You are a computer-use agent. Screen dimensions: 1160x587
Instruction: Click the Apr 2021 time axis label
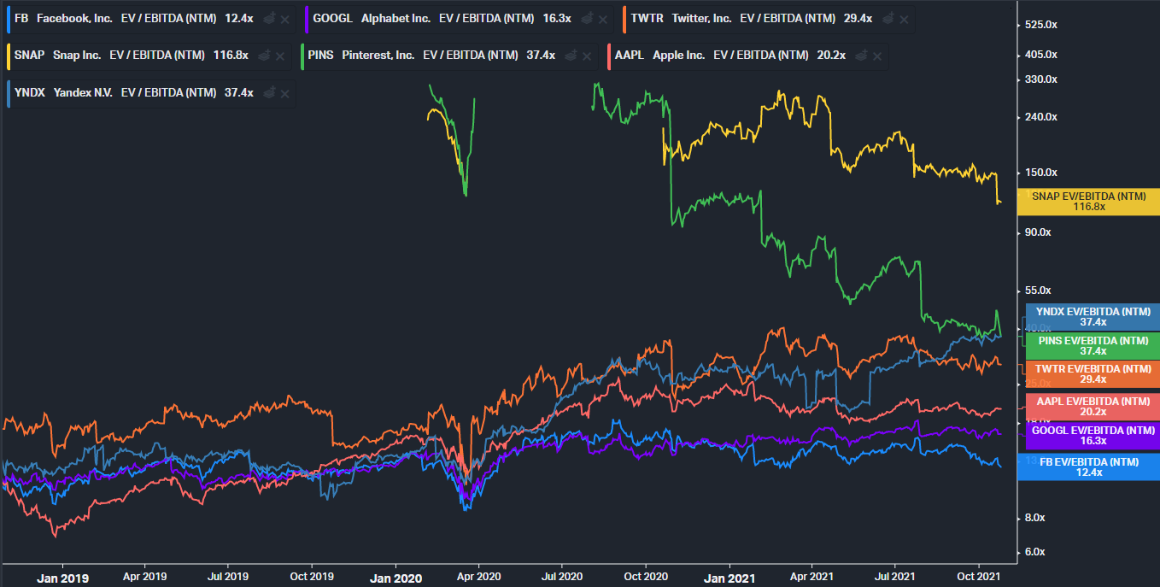(811, 577)
